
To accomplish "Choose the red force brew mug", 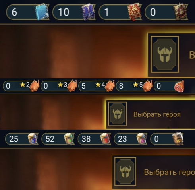I will point(105,139).
